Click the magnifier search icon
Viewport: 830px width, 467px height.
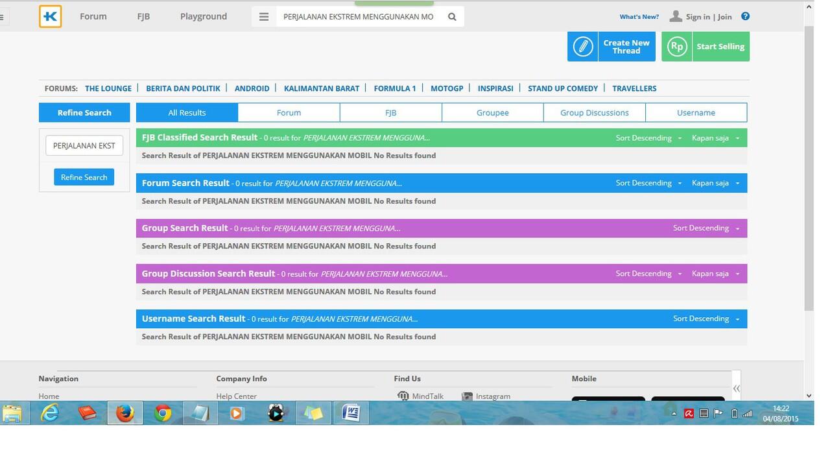(452, 17)
